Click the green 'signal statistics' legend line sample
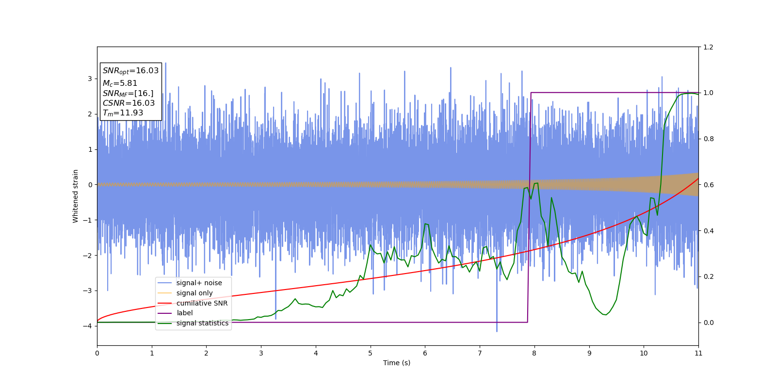The image size is (776, 388). [165, 323]
